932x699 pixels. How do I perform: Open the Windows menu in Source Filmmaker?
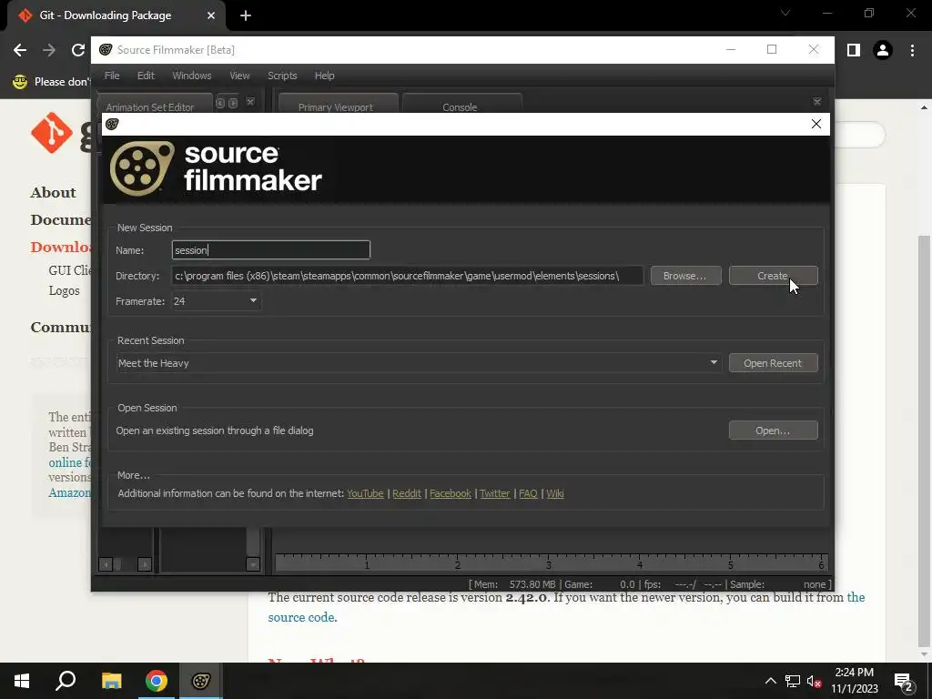[191, 76]
